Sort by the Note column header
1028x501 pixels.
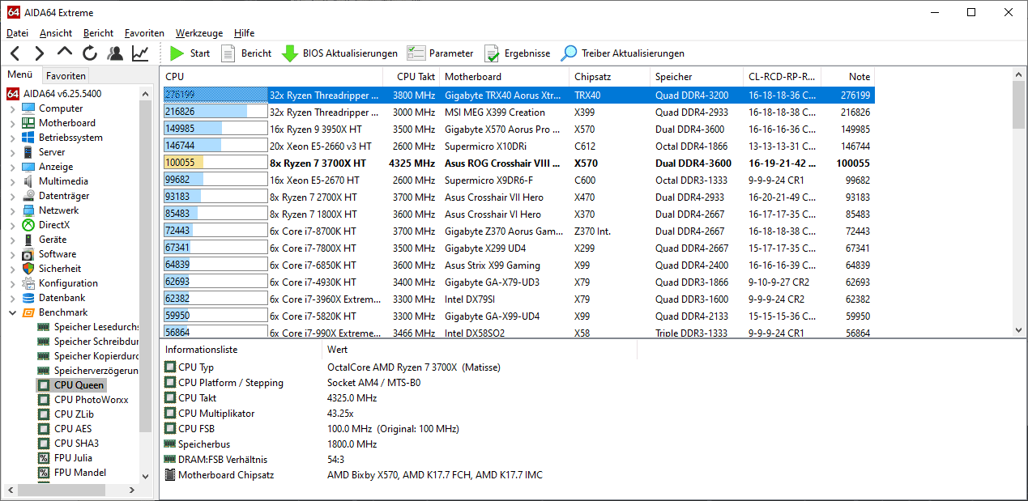pos(847,77)
